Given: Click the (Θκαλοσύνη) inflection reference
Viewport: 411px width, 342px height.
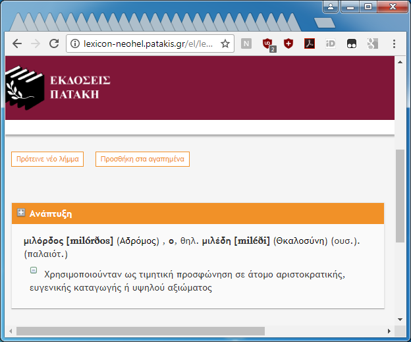Looking at the screenshot, I should pyautogui.click(x=300, y=241).
